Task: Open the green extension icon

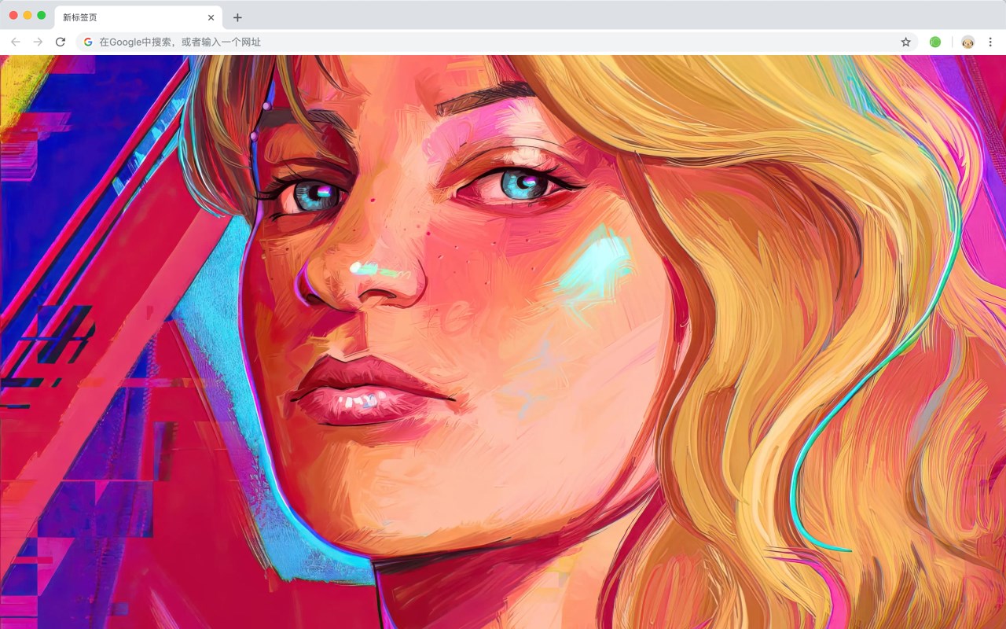Action: [935, 42]
